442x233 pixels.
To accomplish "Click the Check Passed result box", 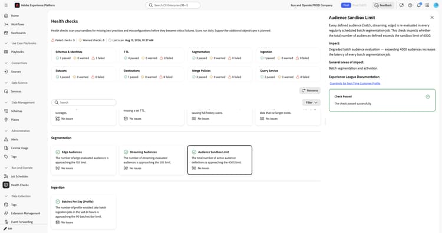I will click(x=382, y=100).
